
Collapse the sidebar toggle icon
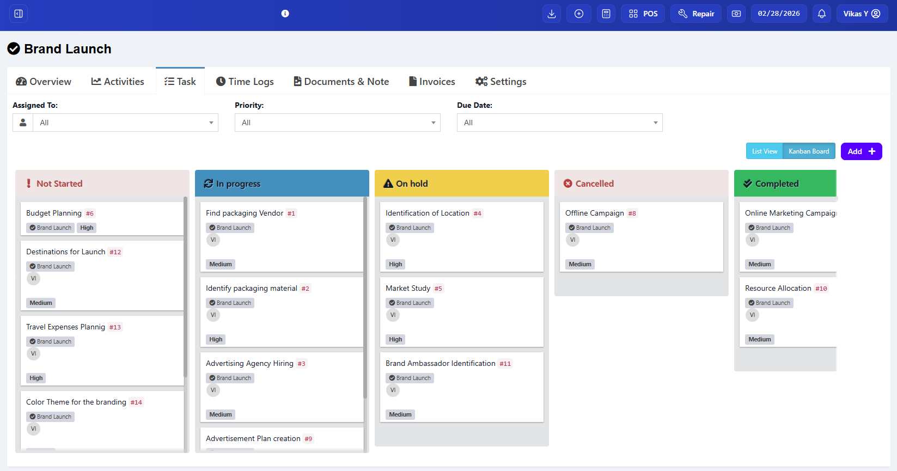(19, 14)
